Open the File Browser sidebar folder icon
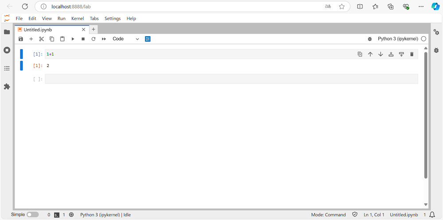443x220 pixels. (x=7, y=32)
